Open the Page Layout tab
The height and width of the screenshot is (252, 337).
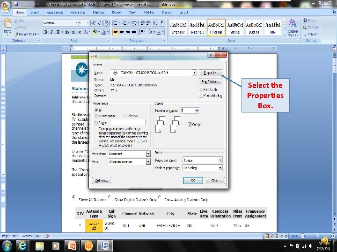55,13
